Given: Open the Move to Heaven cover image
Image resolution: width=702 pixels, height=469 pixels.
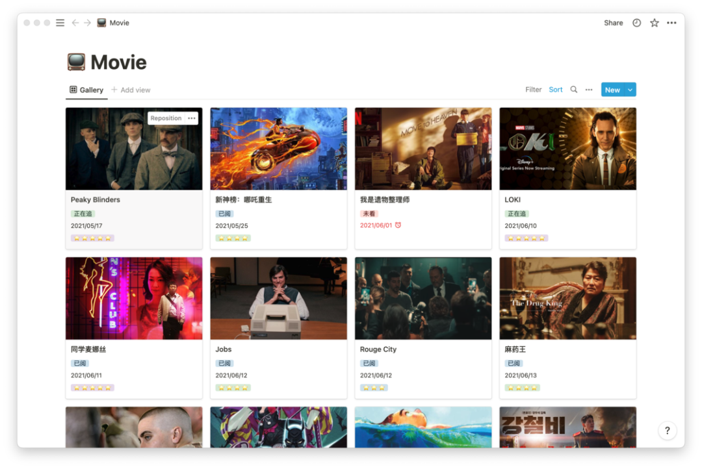Looking at the screenshot, I should click(x=423, y=149).
